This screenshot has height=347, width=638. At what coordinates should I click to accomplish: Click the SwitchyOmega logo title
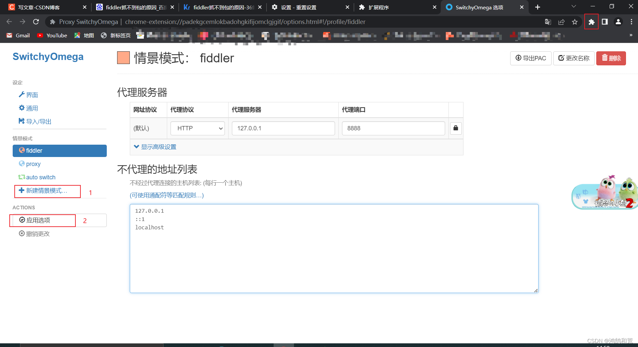coord(48,57)
